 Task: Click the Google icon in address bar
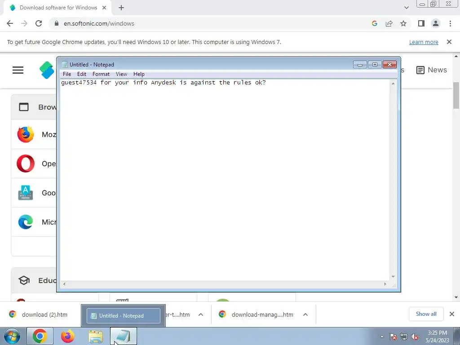374,23
